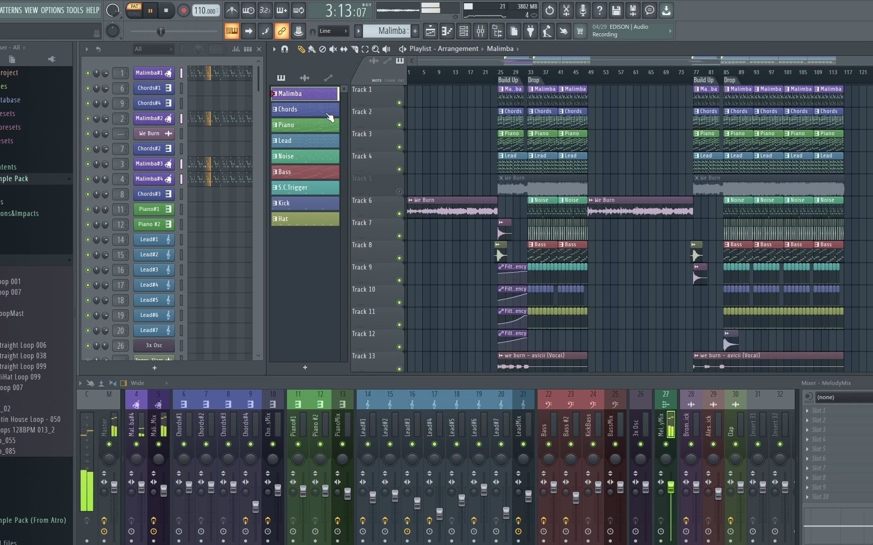The image size is (873, 545).
Task: Select the Chords pattern in picker
Action: point(305,110)
